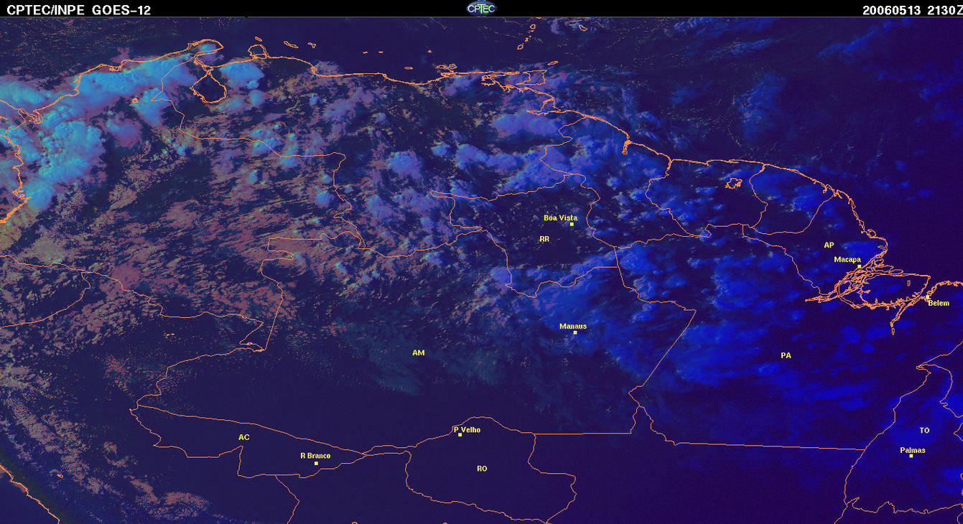Click the CPTEC logo in the header

tap(481, 8)
